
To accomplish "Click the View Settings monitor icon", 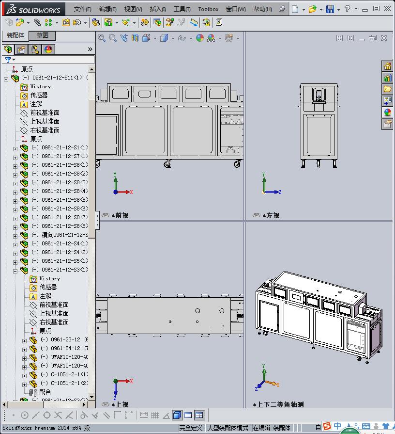I will point(229,38).
